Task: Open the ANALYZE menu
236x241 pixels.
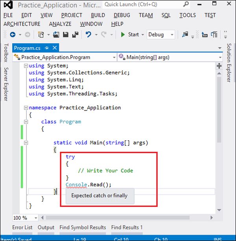Action: (x=60, y=24)
